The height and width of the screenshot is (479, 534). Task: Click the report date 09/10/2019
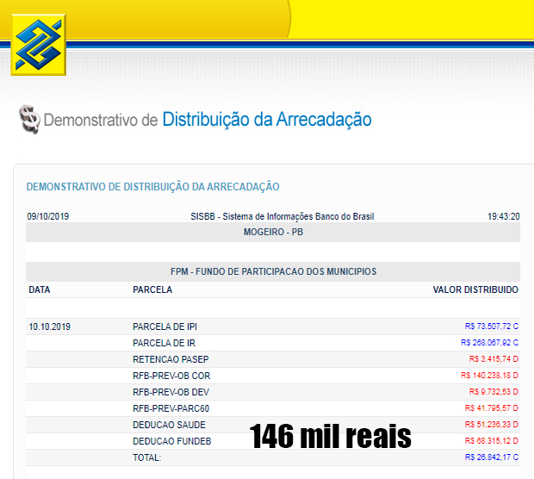48,216
